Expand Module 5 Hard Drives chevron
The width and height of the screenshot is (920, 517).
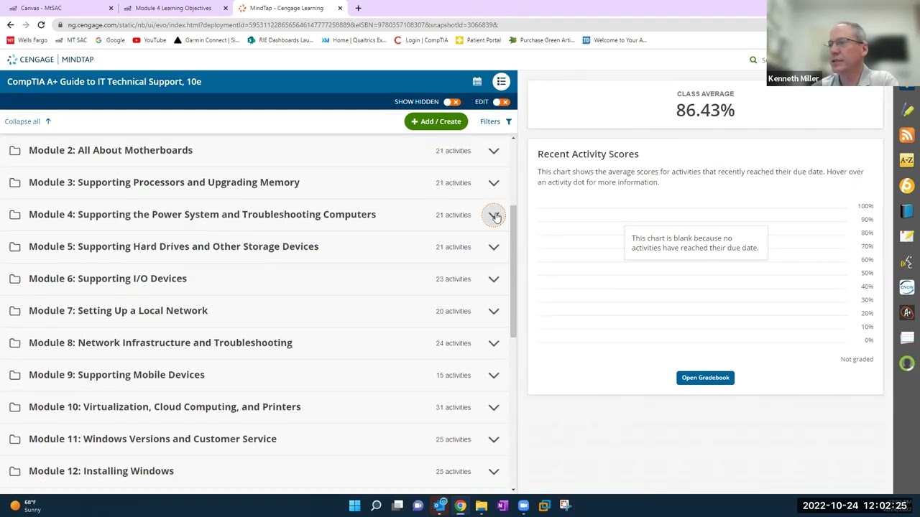tap(494, 247)
